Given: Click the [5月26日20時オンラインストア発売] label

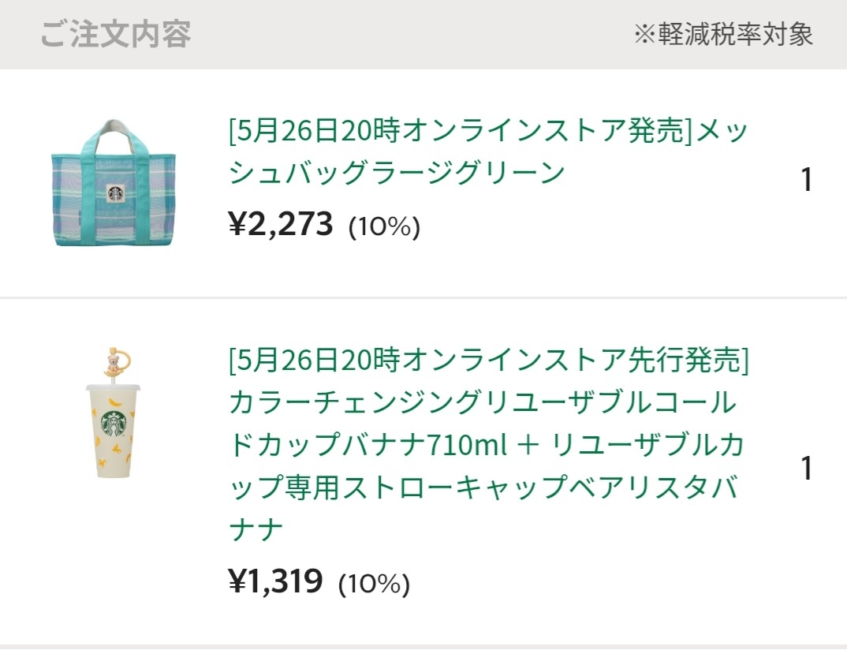Looking at the screenshot, I should click(461, 131).
